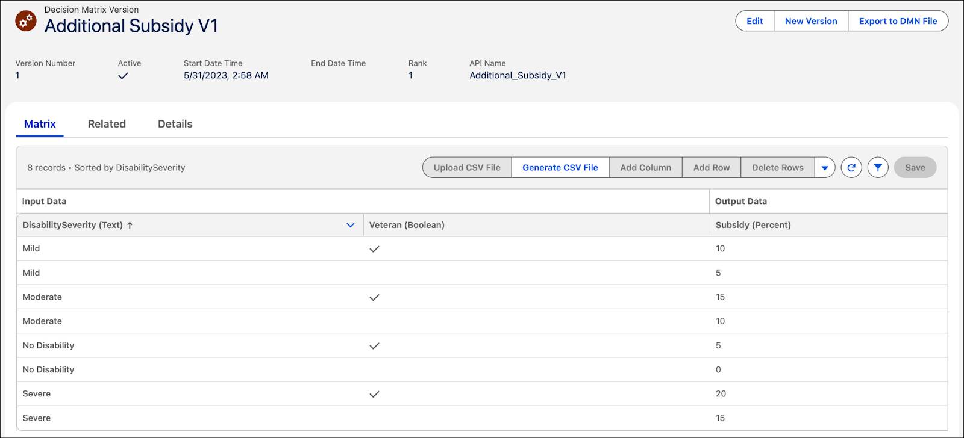The image size is (964, 438).
Task: Click the Edit button
Action: 754,21
